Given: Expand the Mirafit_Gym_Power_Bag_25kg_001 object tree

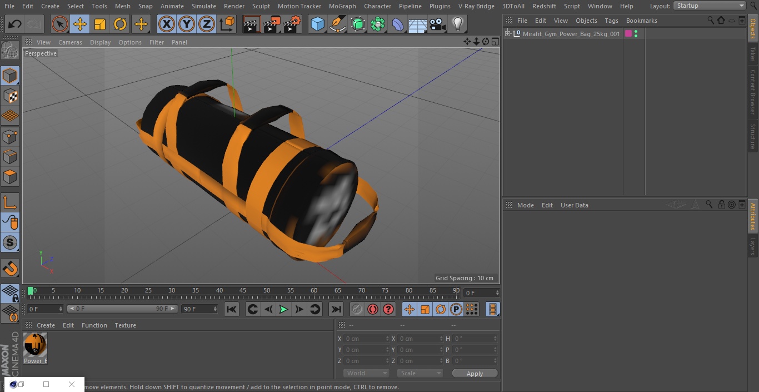Looking at the screenshot, I should (507, 34).
